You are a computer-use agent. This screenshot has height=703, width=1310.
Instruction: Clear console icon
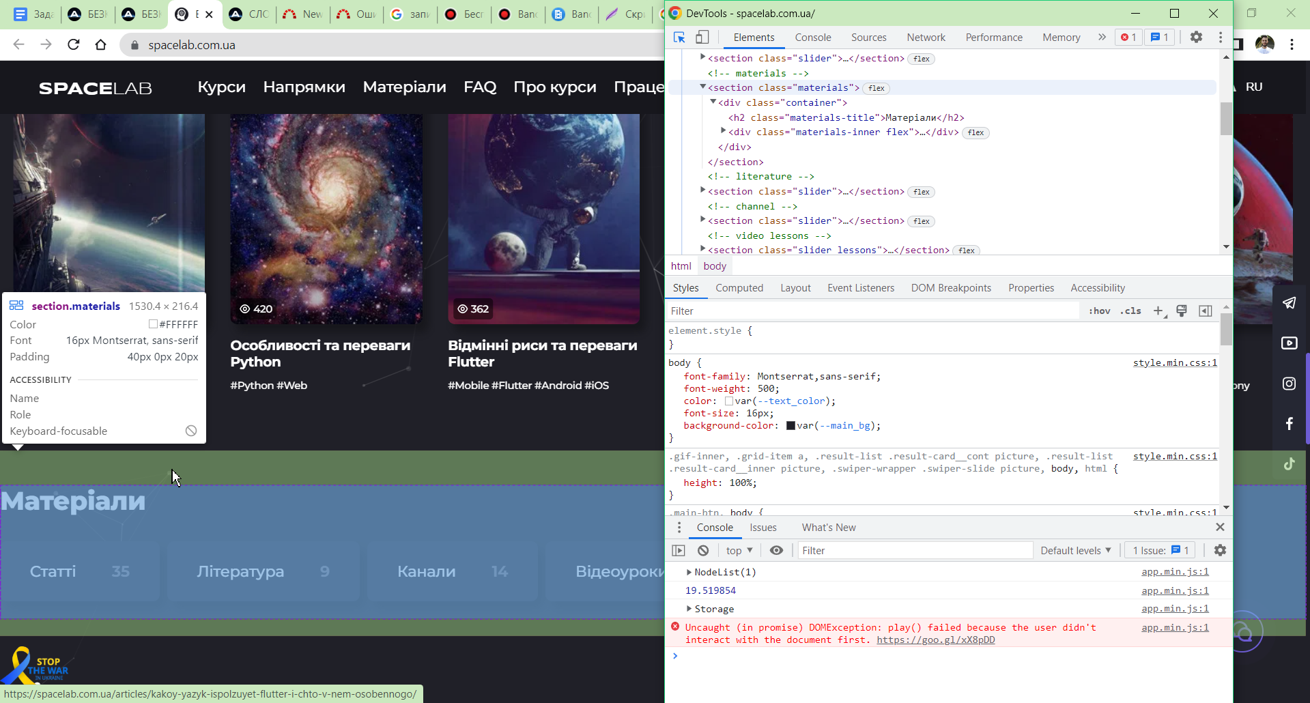(703, 551)
